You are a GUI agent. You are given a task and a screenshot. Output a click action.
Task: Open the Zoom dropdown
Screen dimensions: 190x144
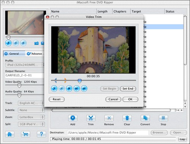pos(31,117)
